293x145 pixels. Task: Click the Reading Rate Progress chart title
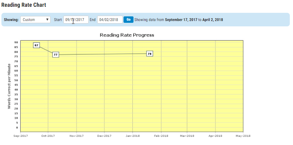tap(127, 35)
